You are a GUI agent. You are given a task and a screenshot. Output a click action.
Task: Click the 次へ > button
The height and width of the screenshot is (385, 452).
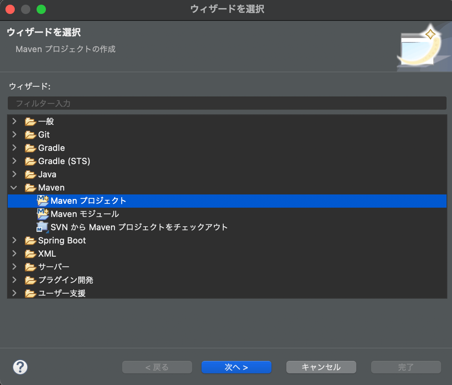click(237, 367)
